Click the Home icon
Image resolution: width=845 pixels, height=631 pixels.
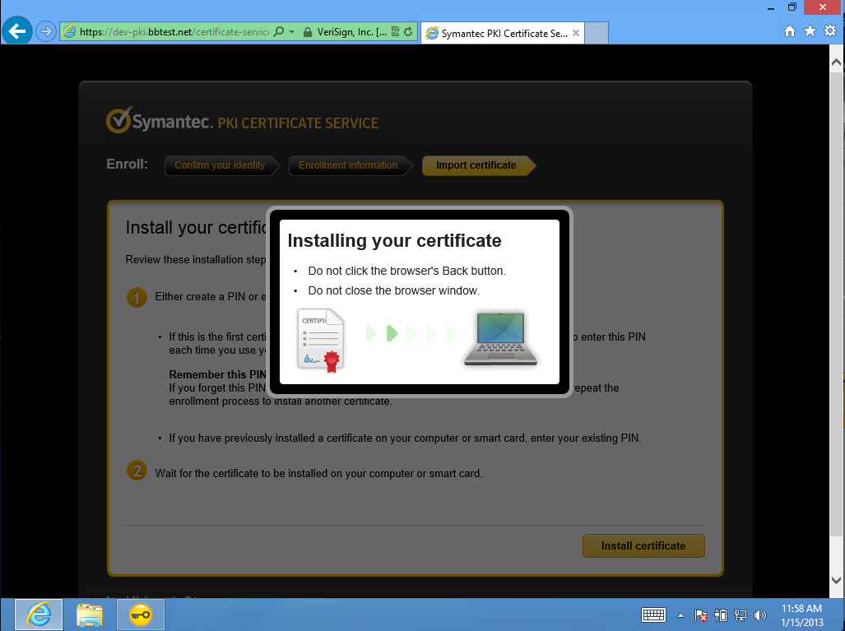[790, 31]
